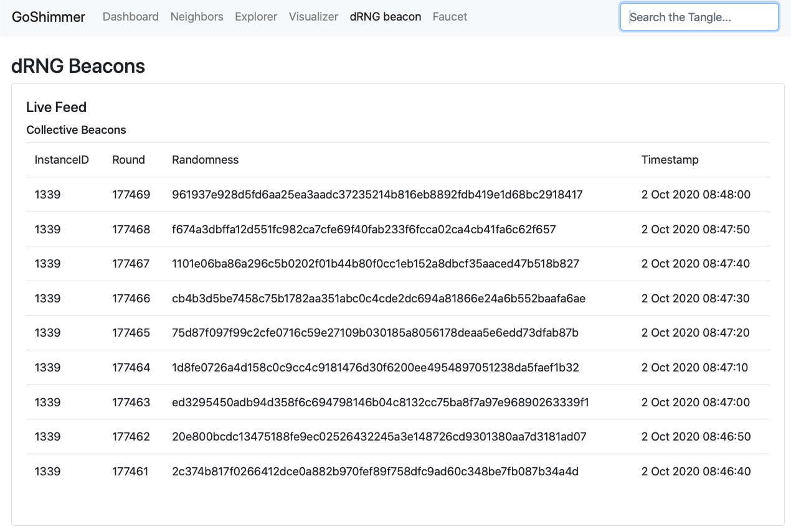Click timestamp 2 Oct 2020 08:47:40
Image resolution: width=791 pixels, height=532 pixels.
[x=696, y=264]
